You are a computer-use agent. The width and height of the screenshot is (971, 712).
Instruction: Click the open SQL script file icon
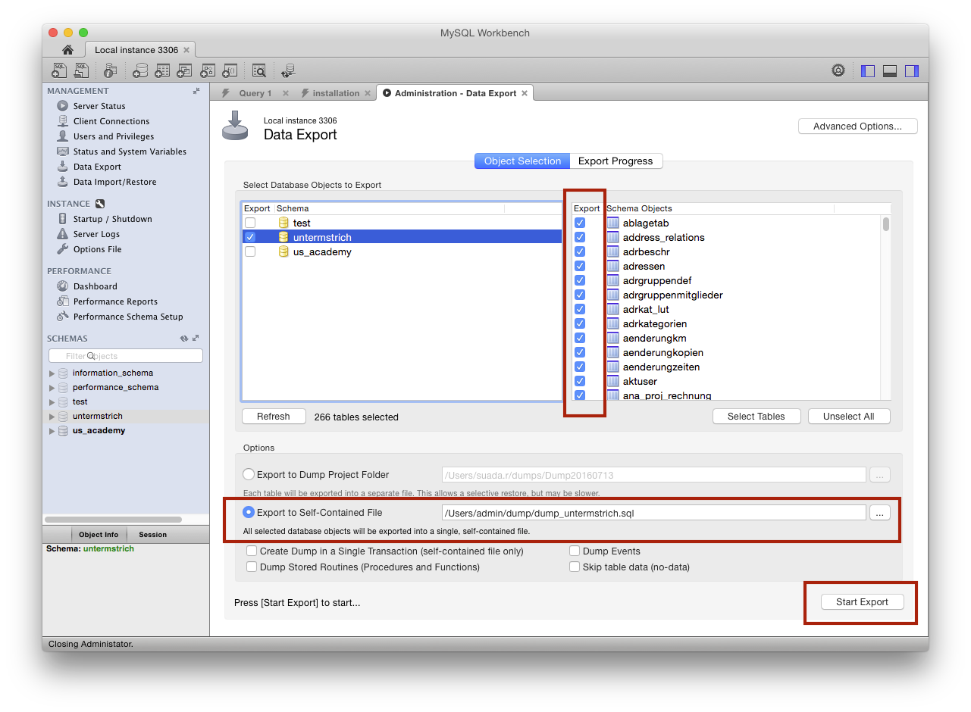coord(82,70)
